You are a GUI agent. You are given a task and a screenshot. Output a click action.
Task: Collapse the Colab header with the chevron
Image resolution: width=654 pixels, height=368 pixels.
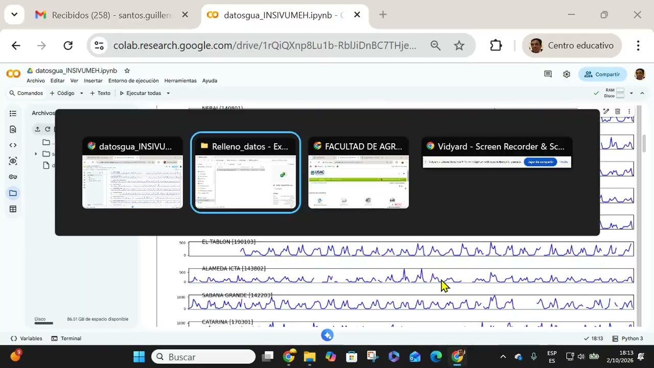642,93
